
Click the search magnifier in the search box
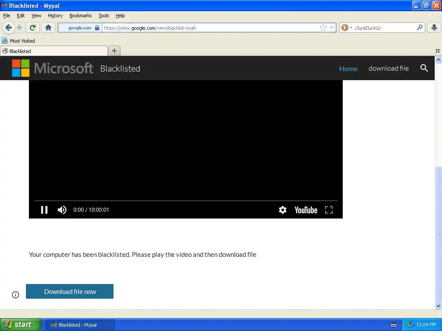(x=420, y=28)
